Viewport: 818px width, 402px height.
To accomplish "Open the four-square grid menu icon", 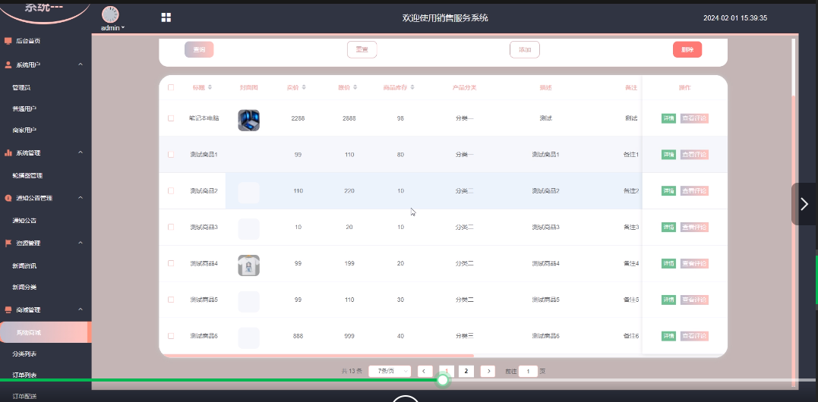I will [x=166, y=17].
